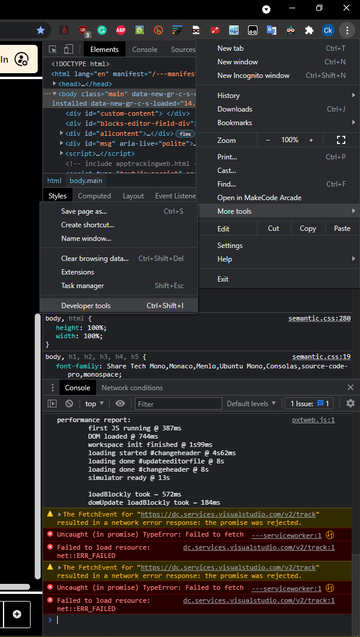Clear the console with the ban icon

70,403
